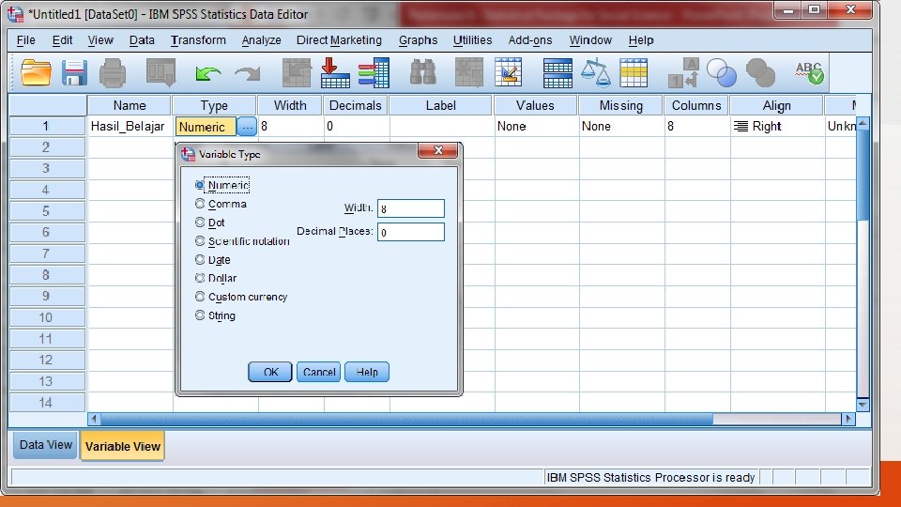Undo the last action

tap(208, 73)
